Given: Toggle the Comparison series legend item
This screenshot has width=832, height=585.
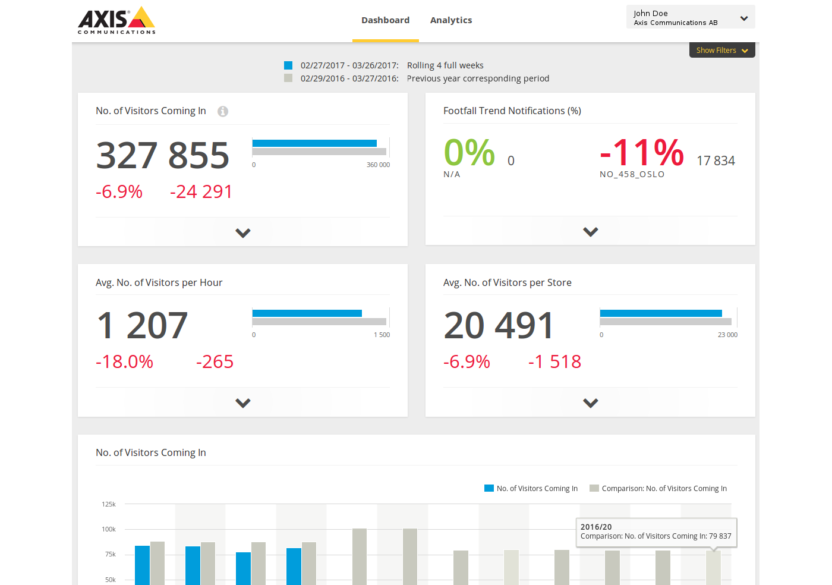Looking at the screenshot, I should click(658, 489).
